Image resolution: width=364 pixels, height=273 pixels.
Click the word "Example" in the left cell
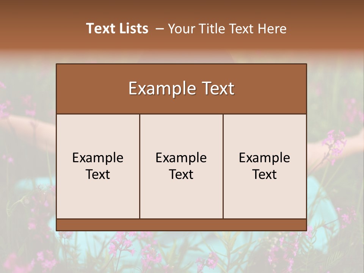(x=98, y=158)
